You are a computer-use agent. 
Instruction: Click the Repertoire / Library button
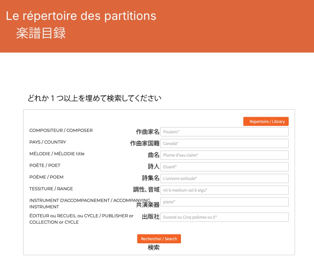click(266, 121)
